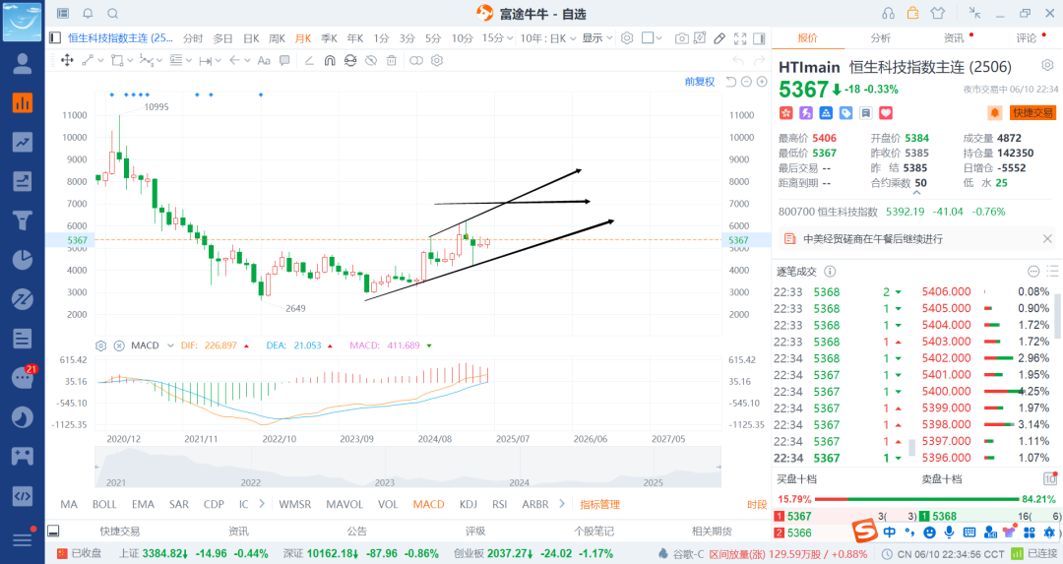Select the 日K period tab
The height and width of the screenshot is (564, 1063).
[251, 38]
